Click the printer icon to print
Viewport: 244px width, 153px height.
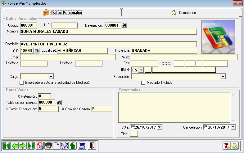click(48, 146)
